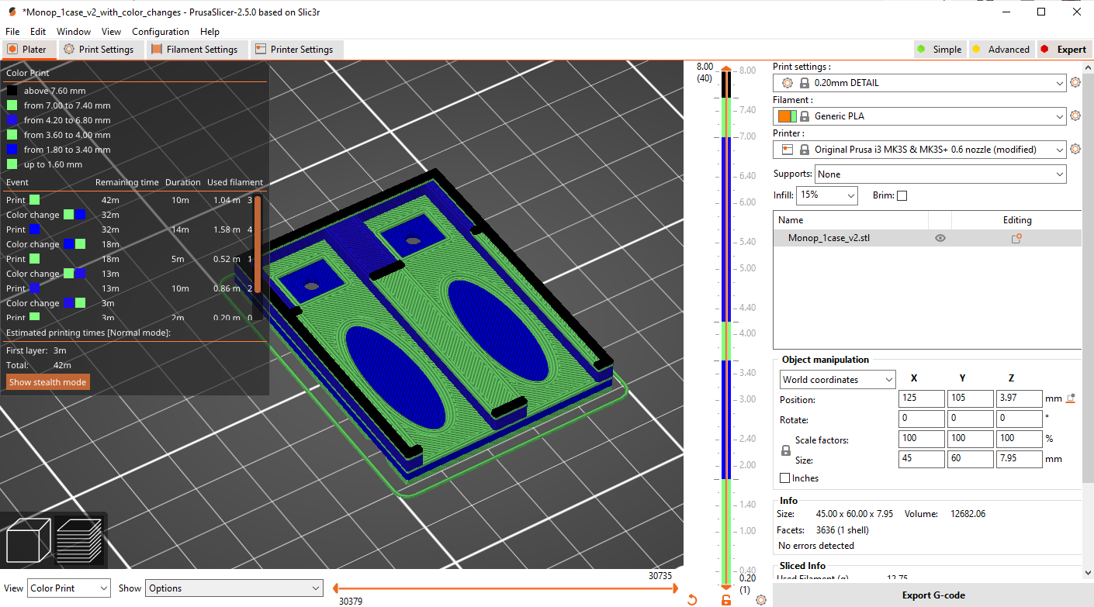
Task: Open the layer slider settings cog
Action: [x=760, y=600]
